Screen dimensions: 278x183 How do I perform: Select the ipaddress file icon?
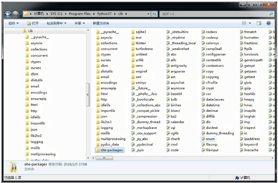coord(242,139)
